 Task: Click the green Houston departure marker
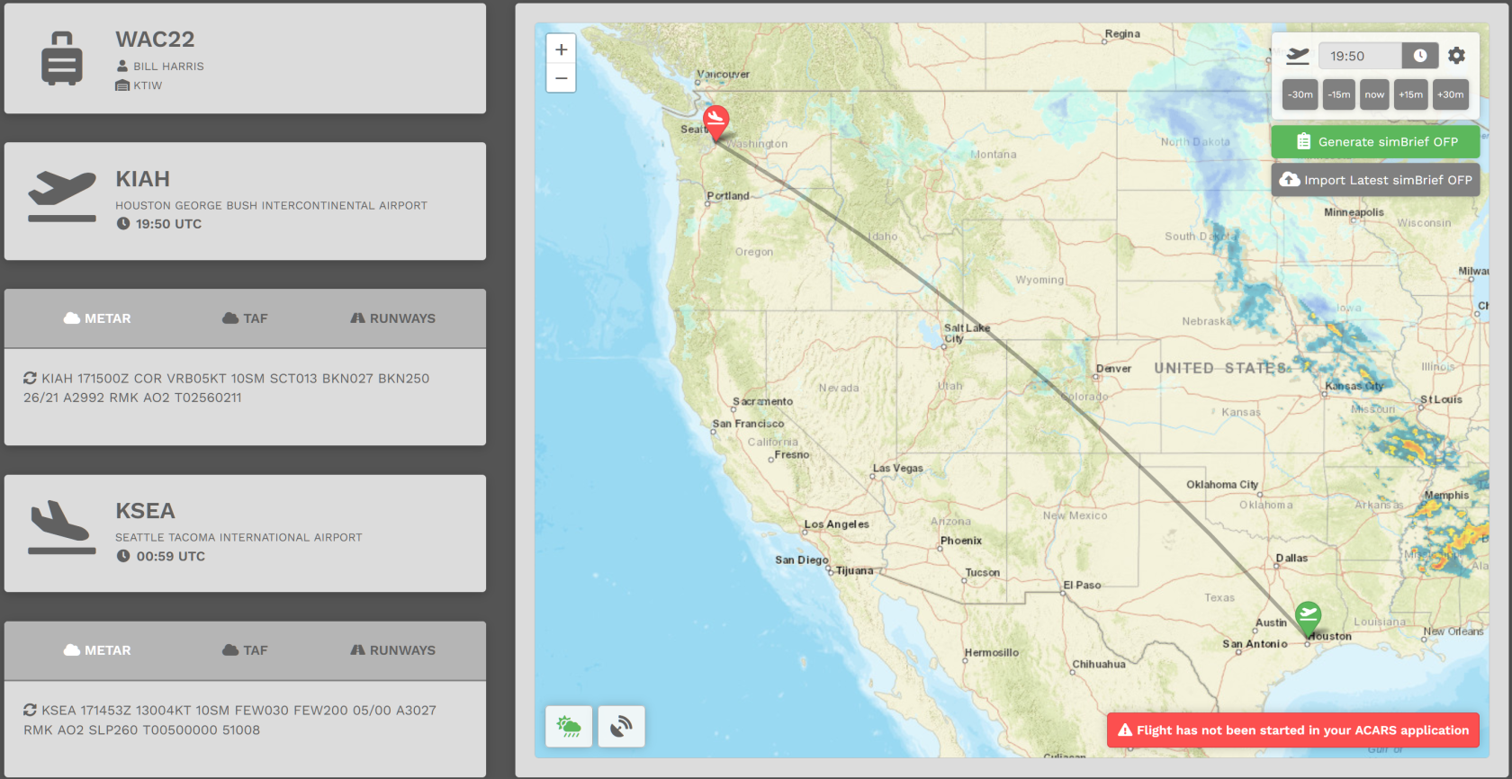[1308, 617]
